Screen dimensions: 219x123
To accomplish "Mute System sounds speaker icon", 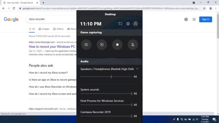I will 135,94.
